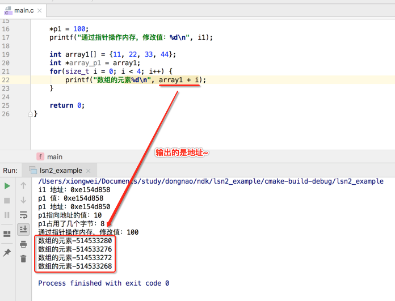Click the for loop header on line 21
The image size is (395, 301).
point(111,71)
